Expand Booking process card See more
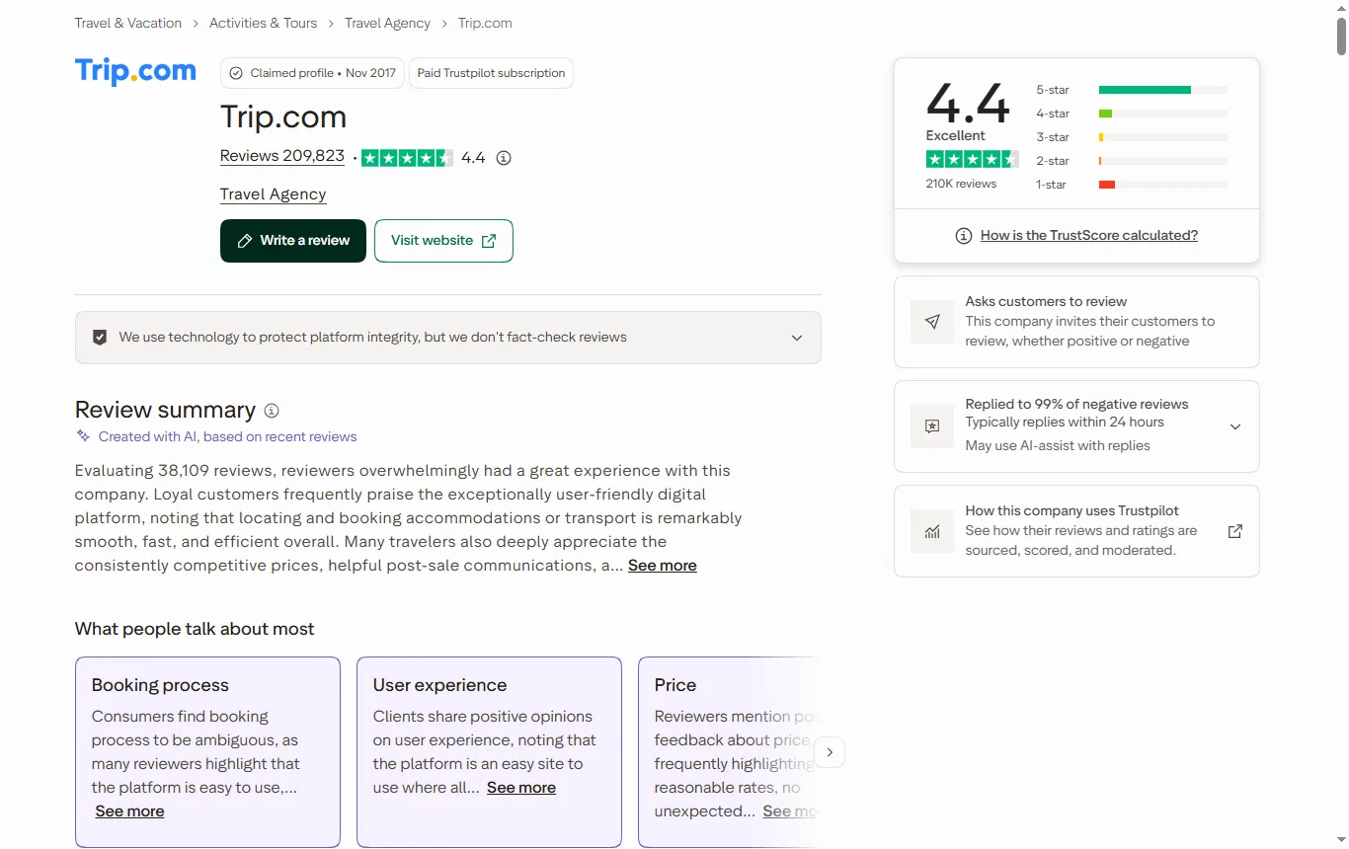Image resolution: width=1349 pixels, height=849 pixels. pyautogui.click(x=130, y=811)
